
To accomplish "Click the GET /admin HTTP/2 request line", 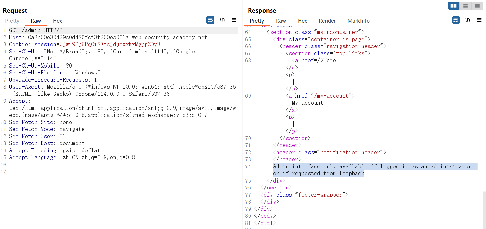I will click(x=36, y=30).
